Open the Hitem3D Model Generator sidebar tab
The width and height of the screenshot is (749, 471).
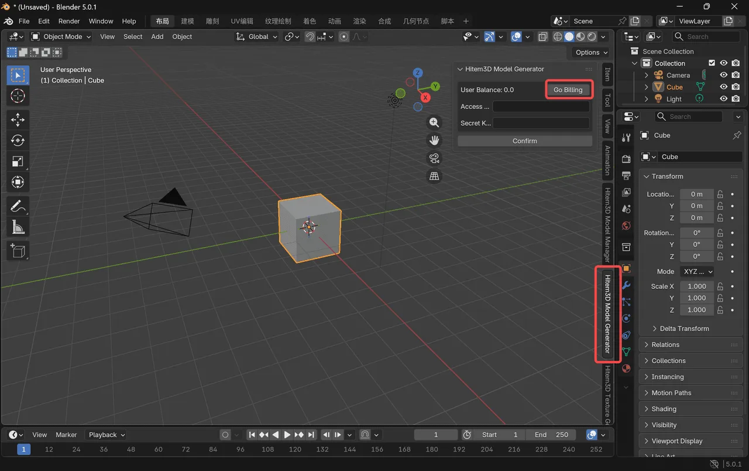pos(608,314)
